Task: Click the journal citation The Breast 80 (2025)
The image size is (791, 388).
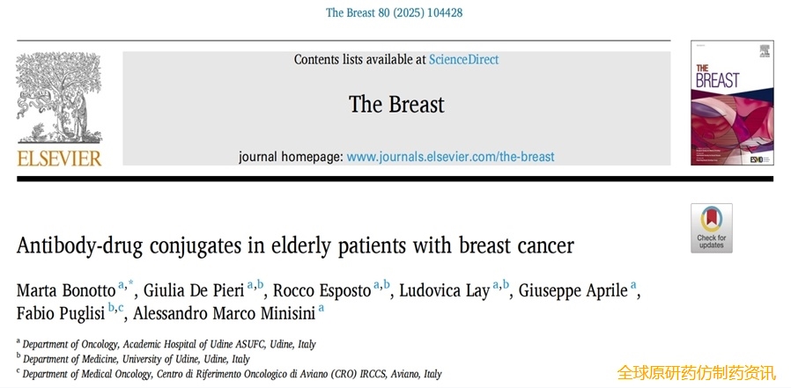Action: (x=394, y=12)
